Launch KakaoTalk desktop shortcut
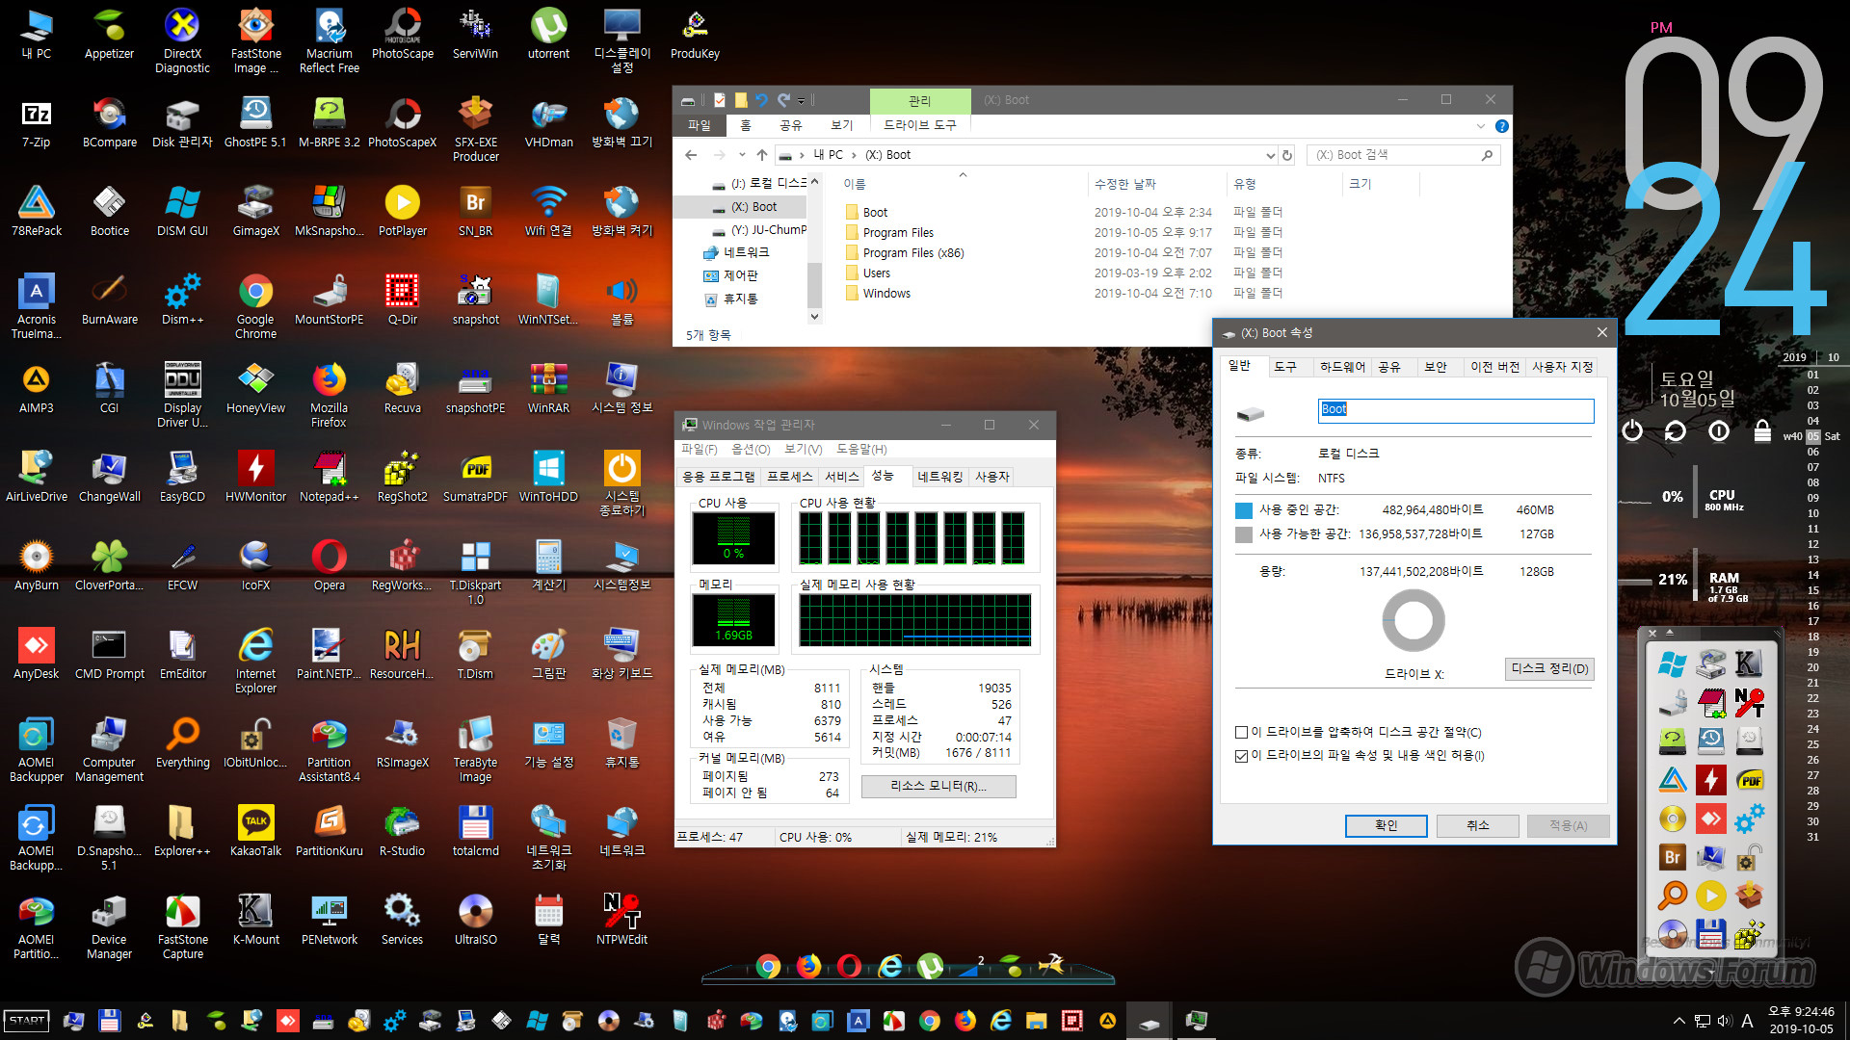This screenshot has width=1850, height=1040. pos(255,831)
